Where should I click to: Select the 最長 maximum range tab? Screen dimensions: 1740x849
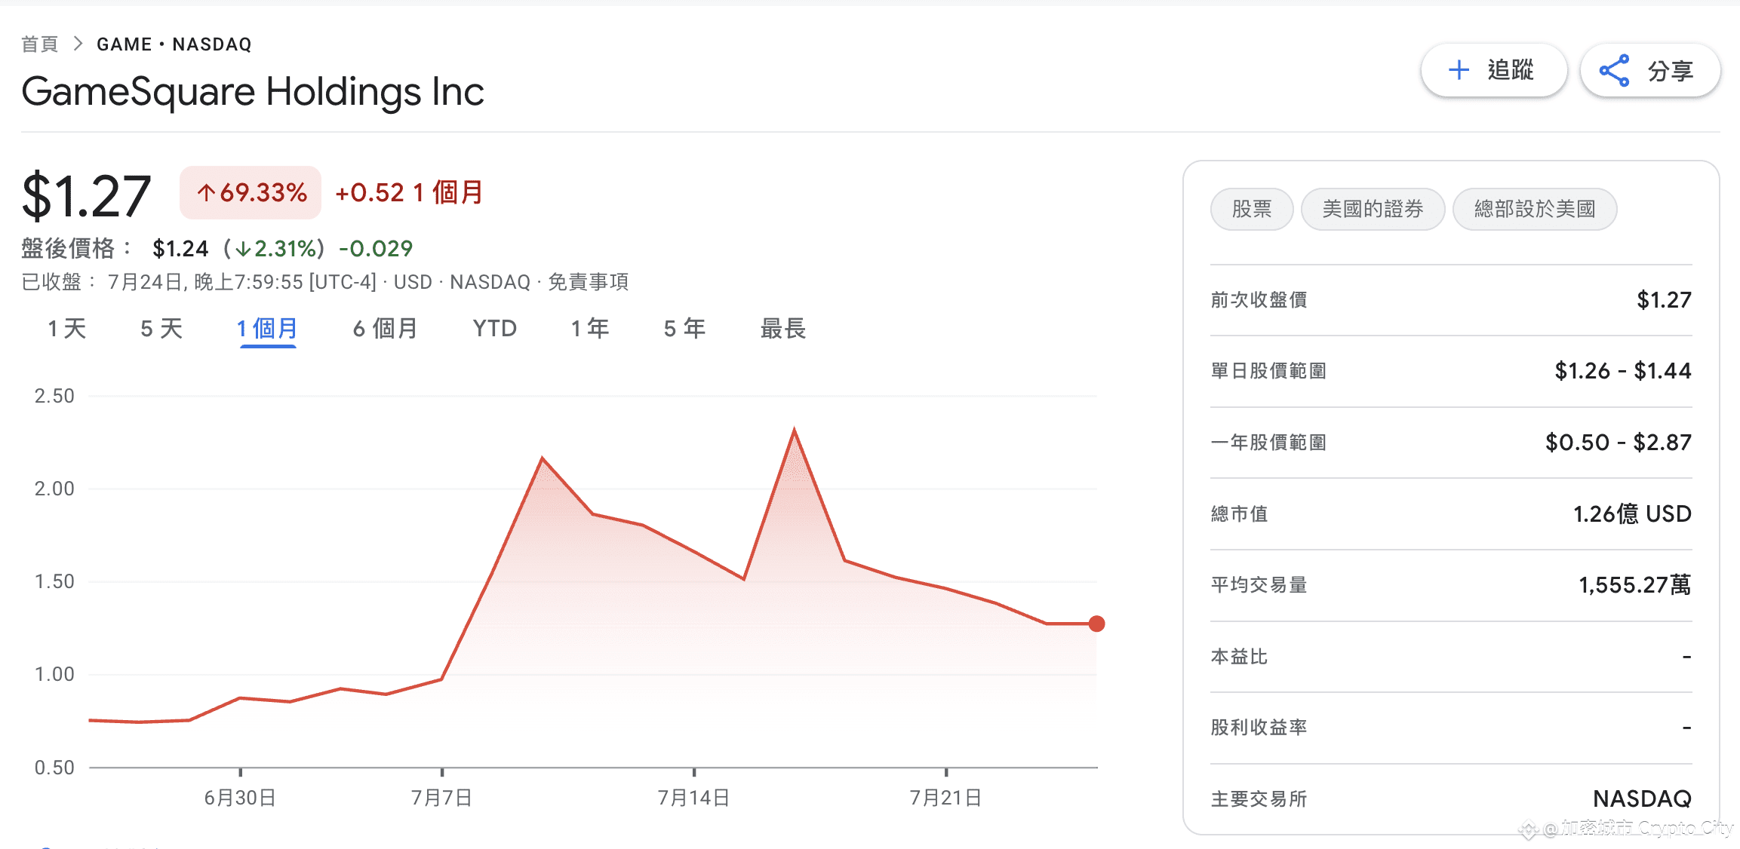[783, 328]
